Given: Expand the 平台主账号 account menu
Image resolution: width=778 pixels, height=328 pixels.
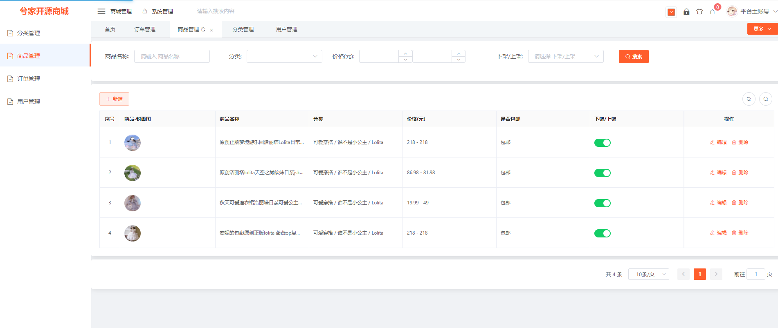Looking at the screenshot, I should tap(758, 11).
